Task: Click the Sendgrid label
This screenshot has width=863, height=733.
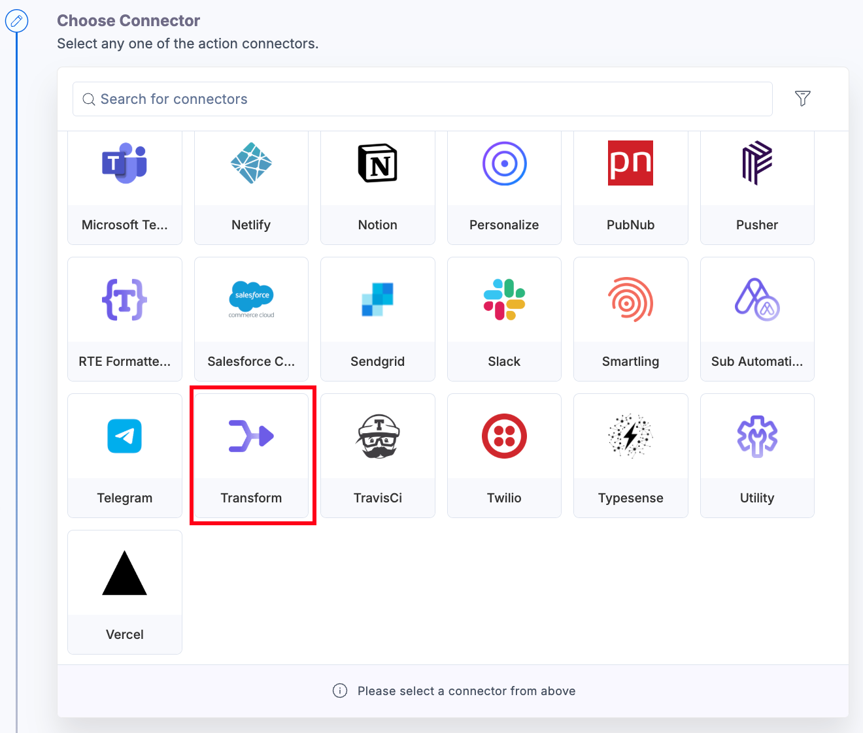Action: pyautogui.click(x=378, y=361)
